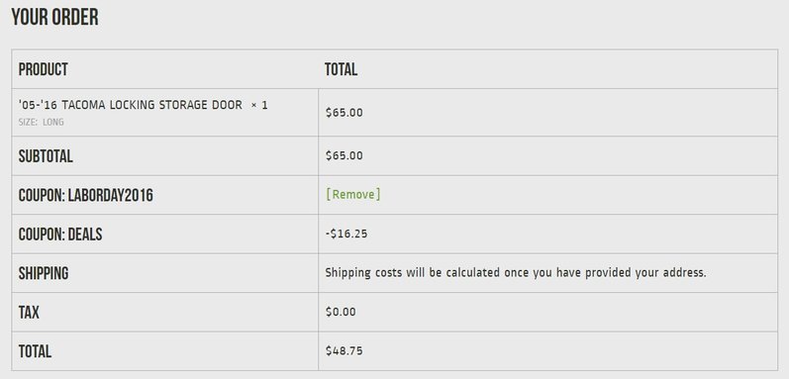Remove the LABORDAY2016 coupon
789x379 pixels.
(353, 195)
